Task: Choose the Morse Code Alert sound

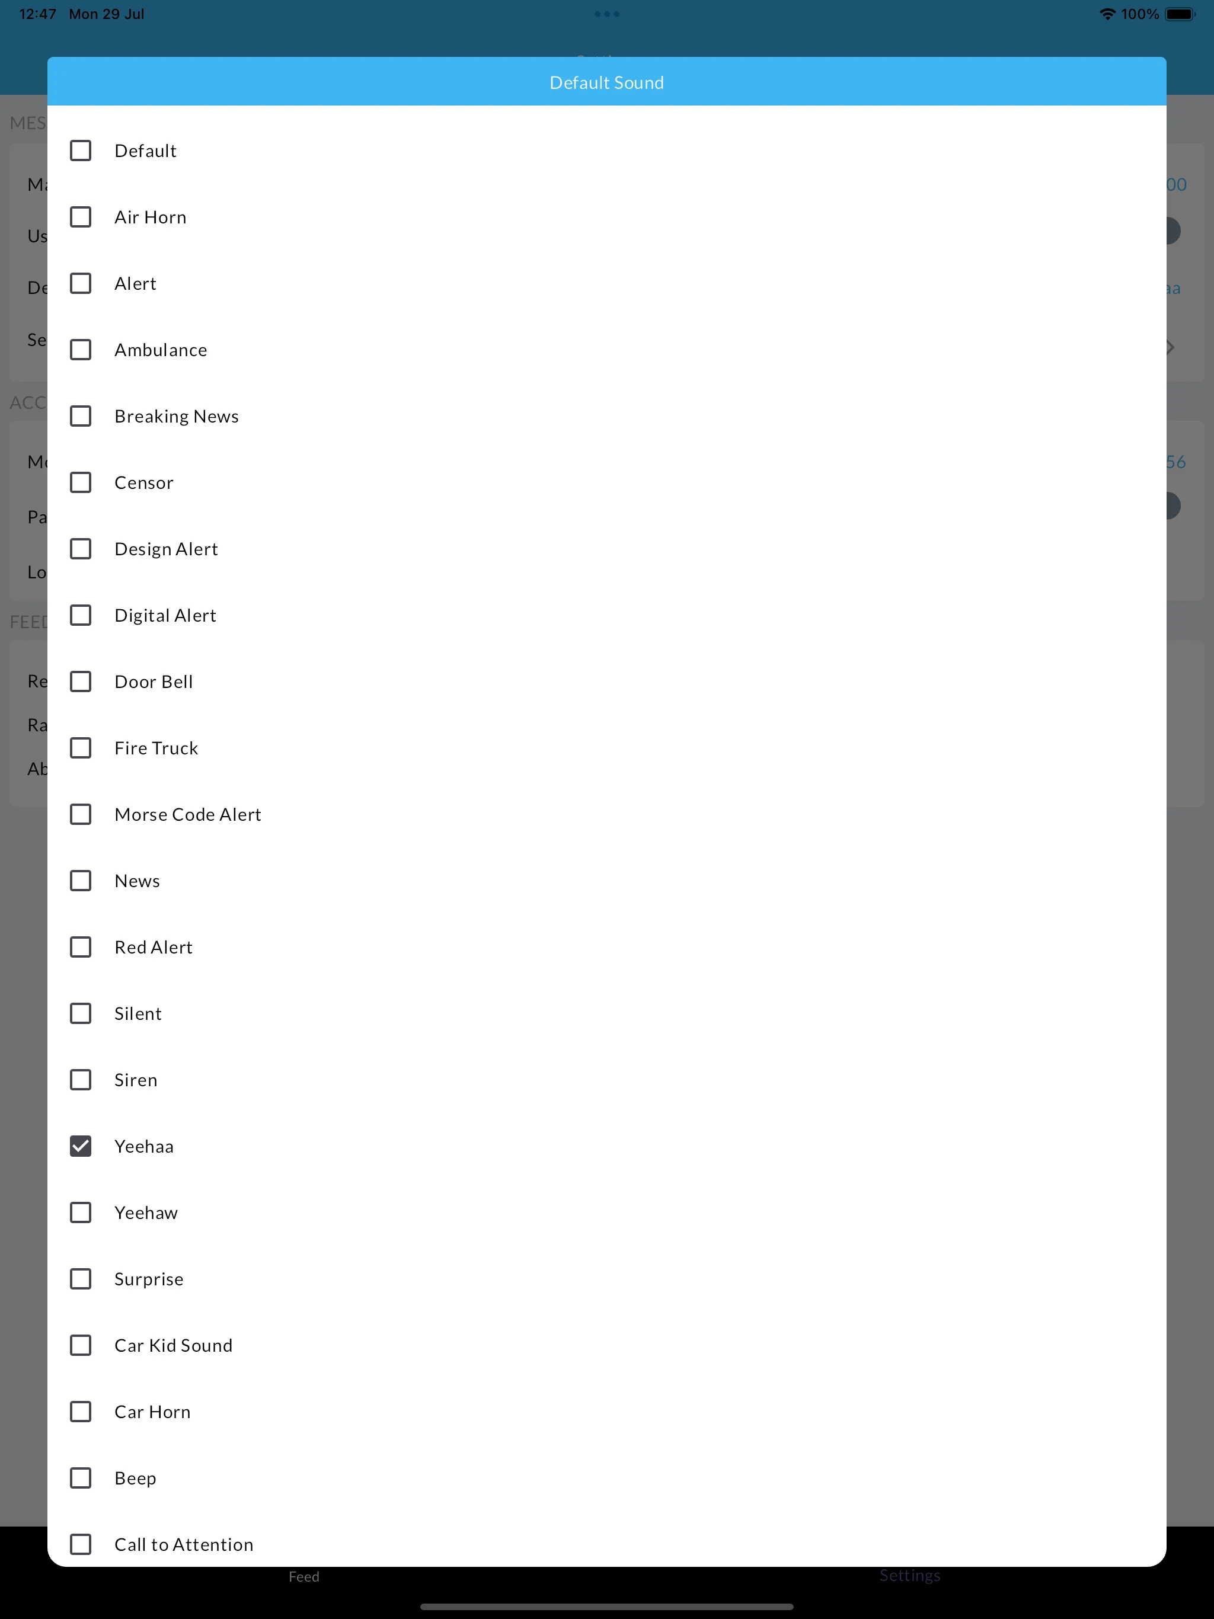Action: tap(81, 813)
